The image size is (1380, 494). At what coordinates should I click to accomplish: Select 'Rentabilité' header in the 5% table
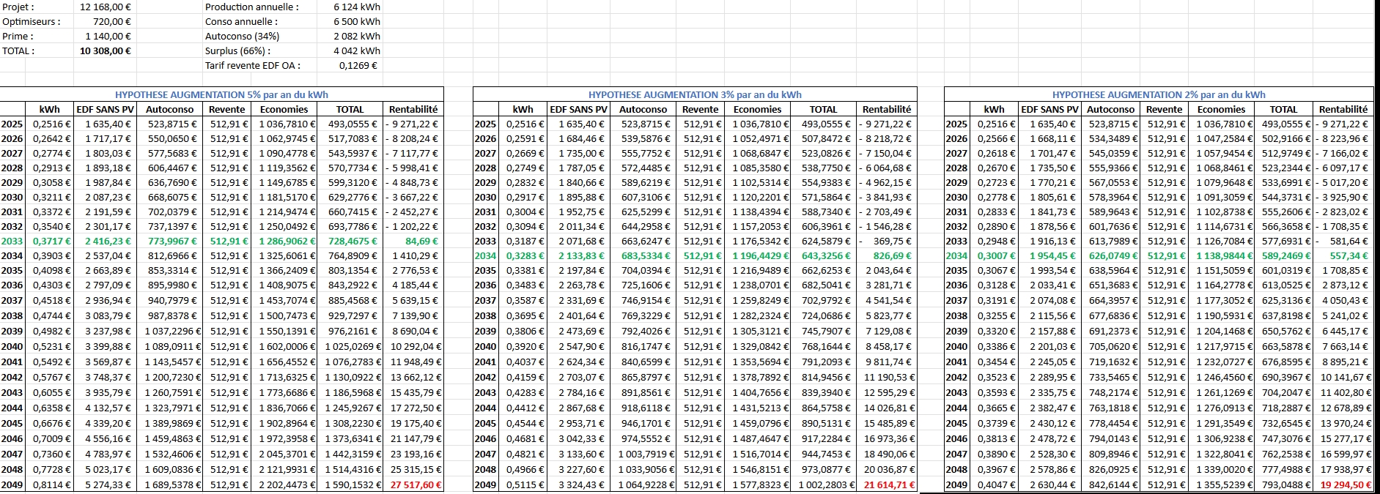coord(413,109)
